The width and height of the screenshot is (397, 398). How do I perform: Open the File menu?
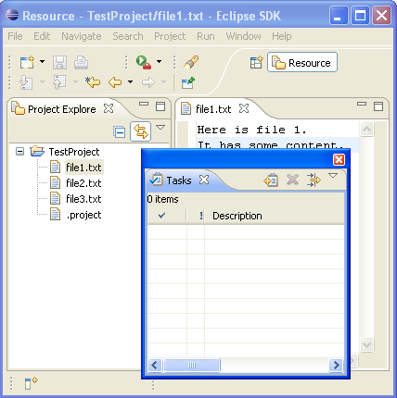(x=15, y=36)
